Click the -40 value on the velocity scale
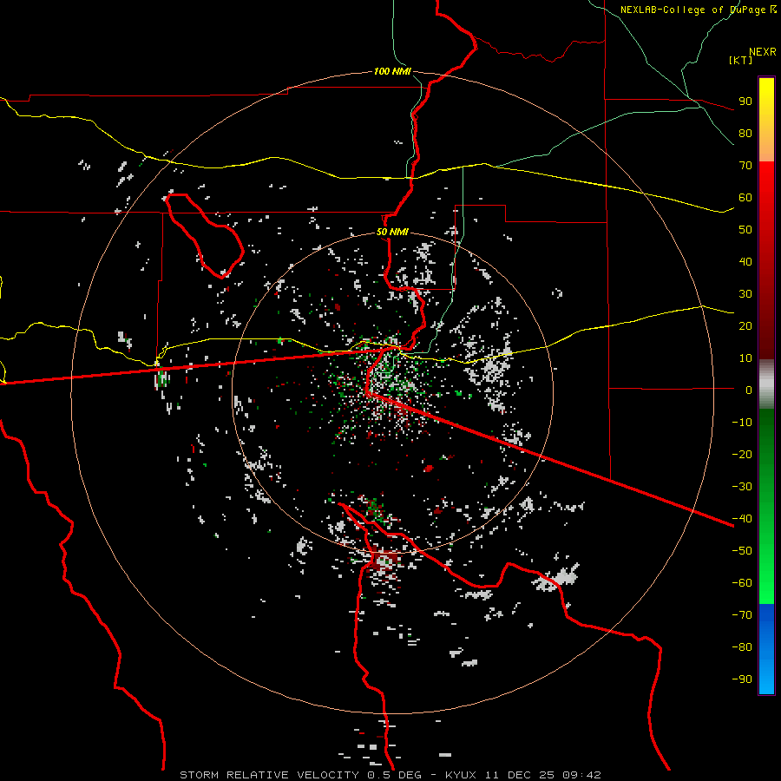The height and width of the screenshot is (781, 781). (x=742, y=519)
